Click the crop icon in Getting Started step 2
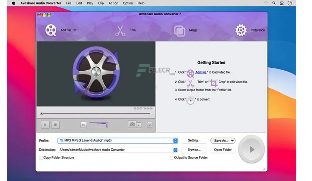Screen dimensions: 312x181 click(214, 83)
